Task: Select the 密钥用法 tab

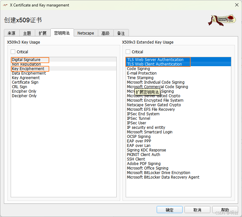Action: (x=62, y=33)
